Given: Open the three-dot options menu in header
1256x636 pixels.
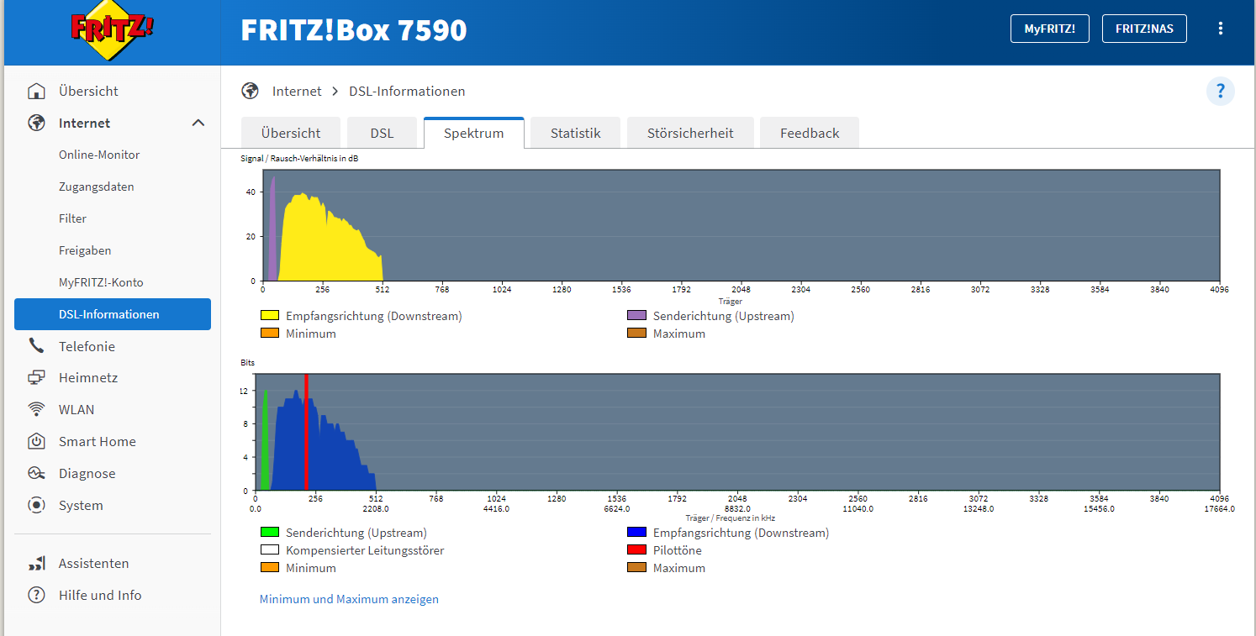Looking at the screenshot, I should click(1221, 29).
